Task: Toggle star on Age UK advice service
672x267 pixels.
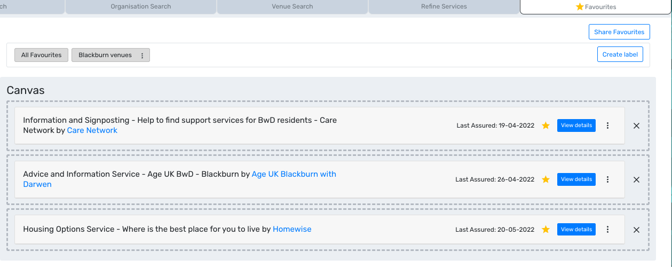Action: (x=545, y=179)
